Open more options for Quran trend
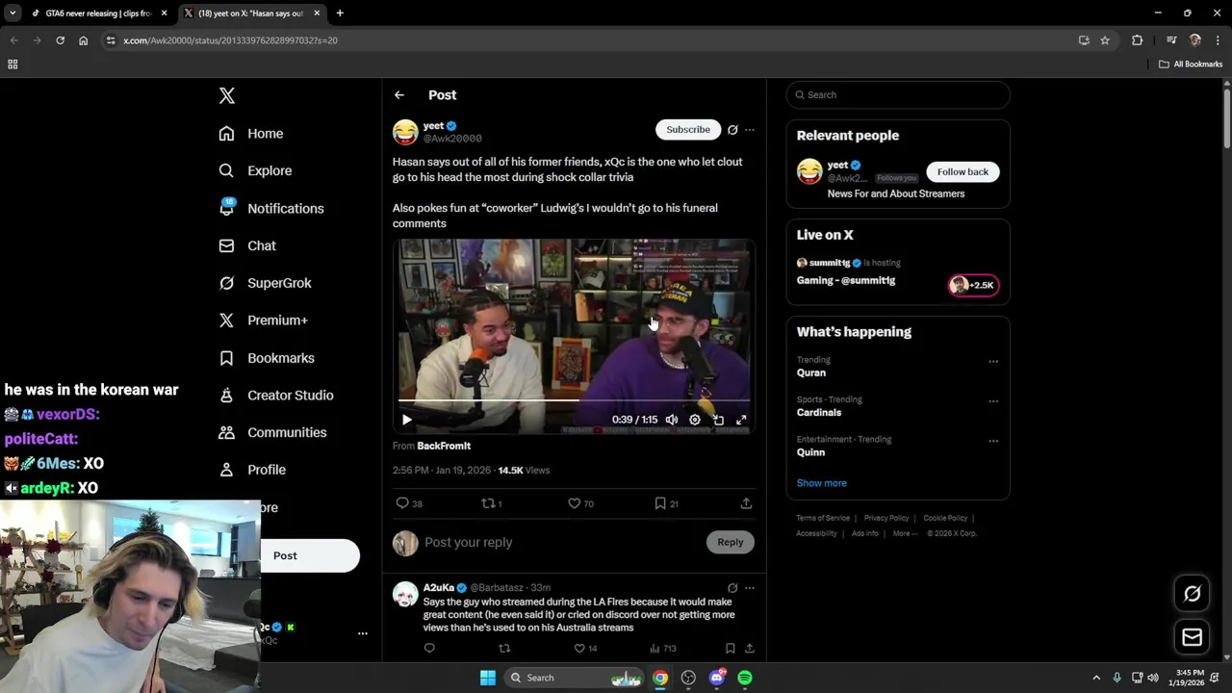1232x693 pixels. [x=993, y=362]
